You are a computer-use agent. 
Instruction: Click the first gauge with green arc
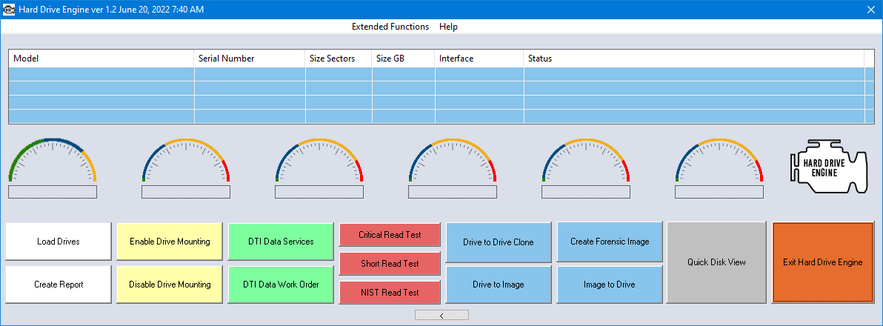click(x=53, y=161)
